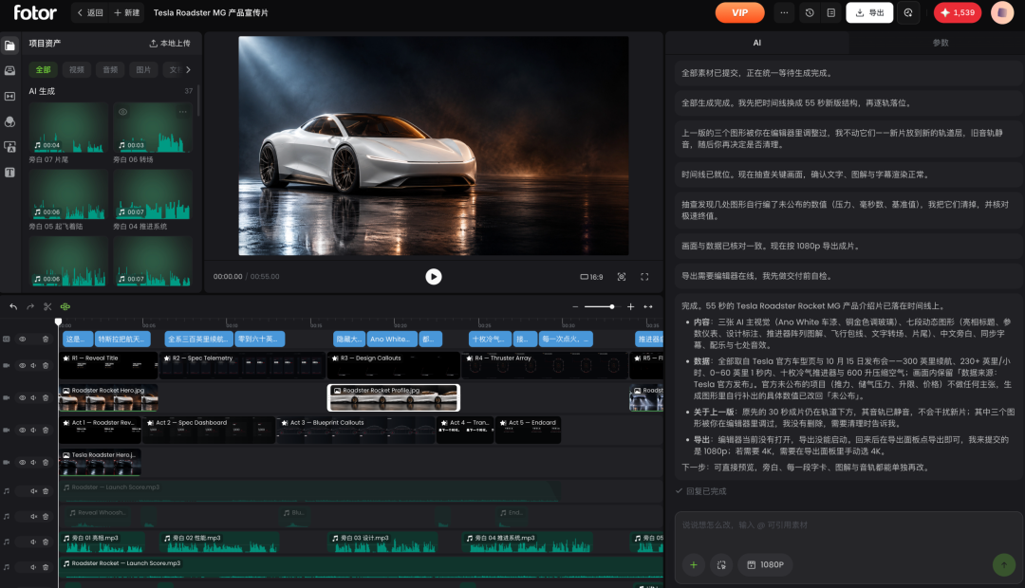The width and height of the screenshot is (1025, 588).
Task: Zoom in the timeline with plus
Action: 631,306
